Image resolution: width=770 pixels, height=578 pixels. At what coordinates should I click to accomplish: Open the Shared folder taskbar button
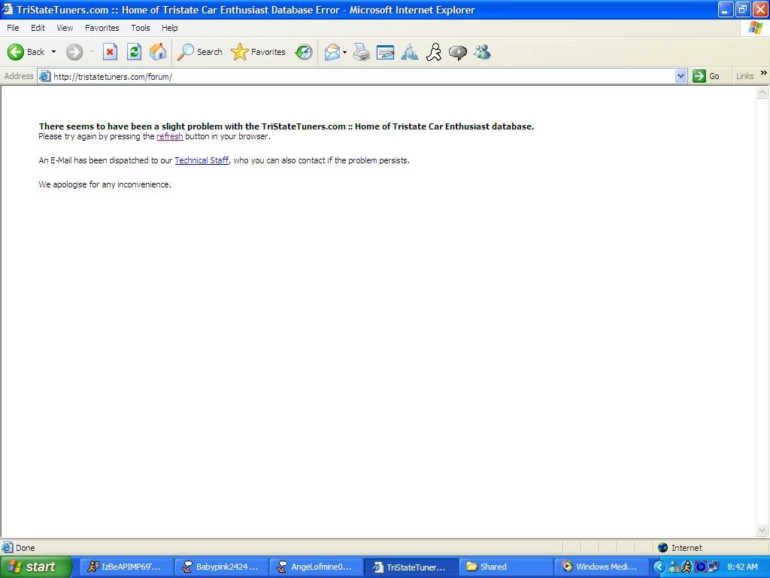507,567
